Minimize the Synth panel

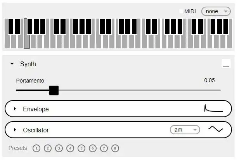(226, 64)
